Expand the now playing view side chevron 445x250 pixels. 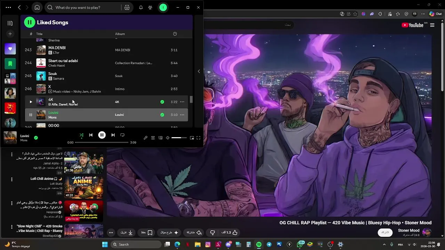(199, 71)
